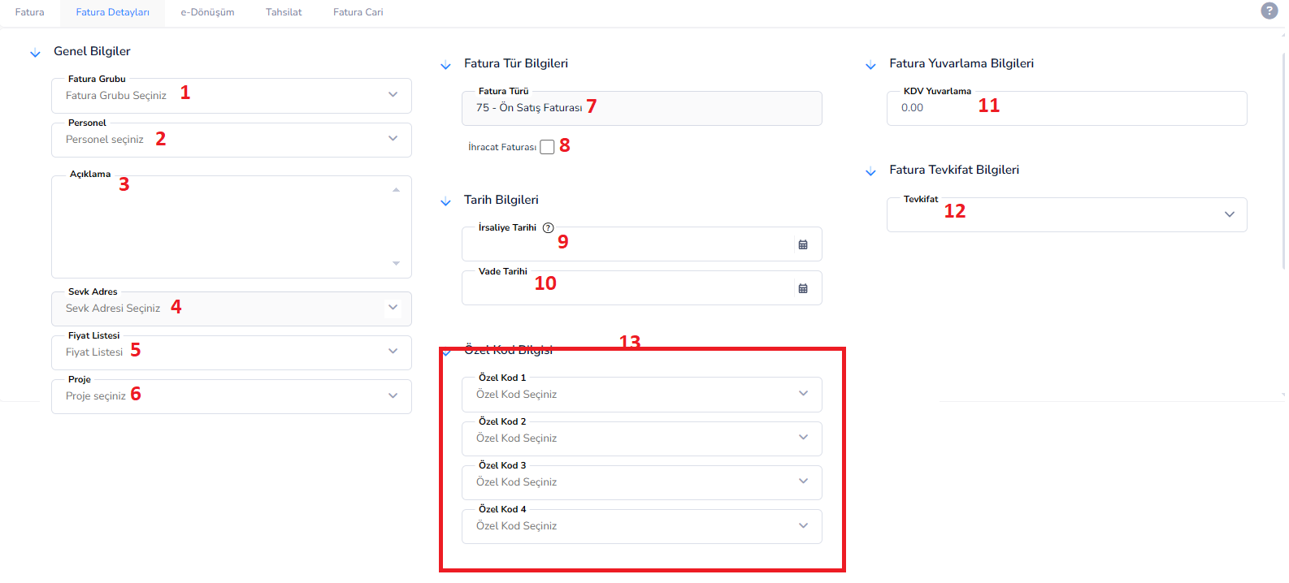Collapse the Genel Bilgiler section chevron
The image size is (1289, 583).
pyautogui.click(x=35, y=54)
